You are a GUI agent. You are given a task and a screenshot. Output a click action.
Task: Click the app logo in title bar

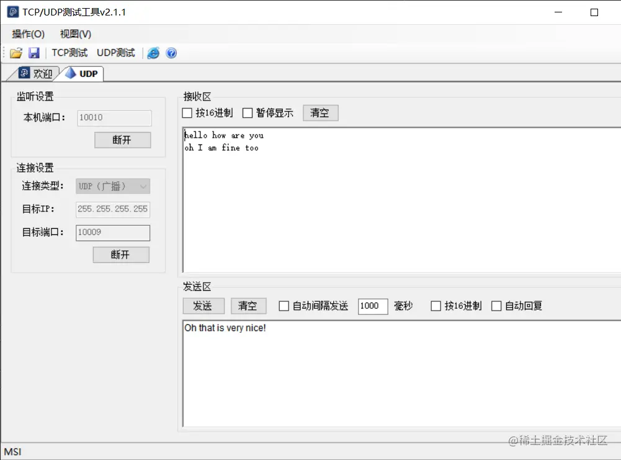13,12
